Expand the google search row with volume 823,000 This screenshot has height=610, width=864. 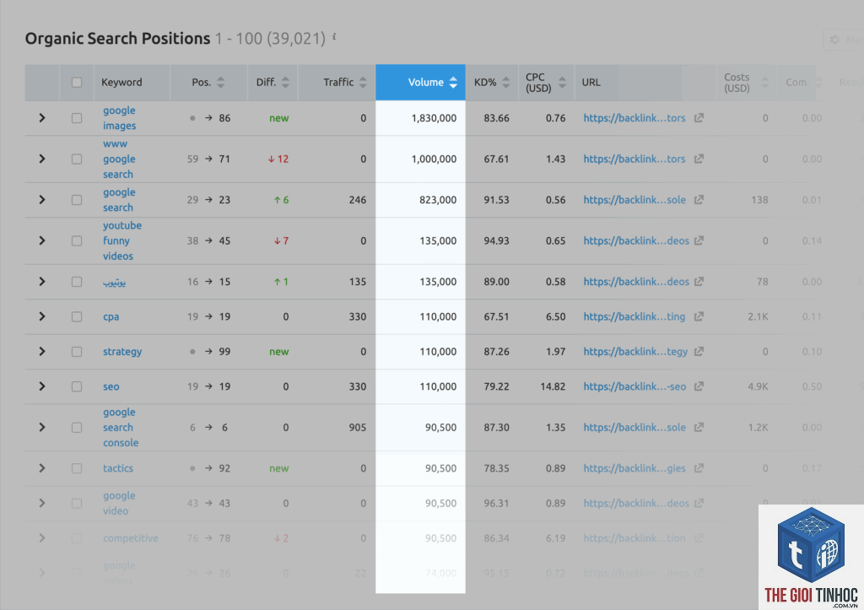(42, 199)
